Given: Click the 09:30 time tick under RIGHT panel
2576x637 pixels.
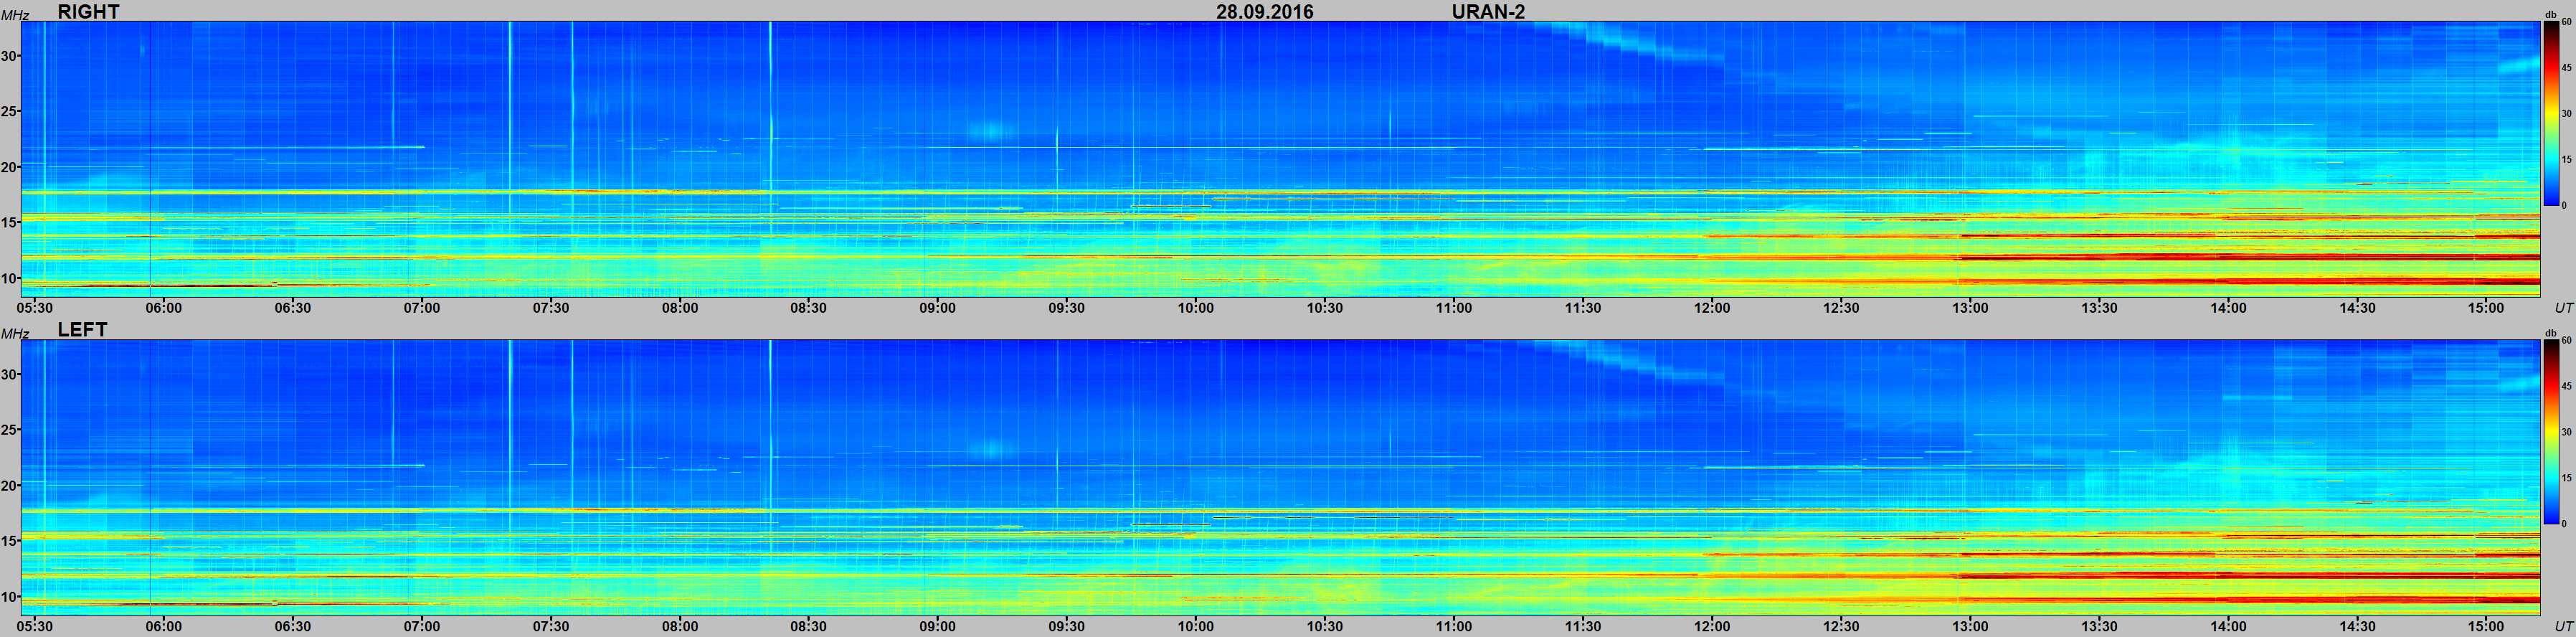Looking at the screenshot, I should [x=1067, y=308].
